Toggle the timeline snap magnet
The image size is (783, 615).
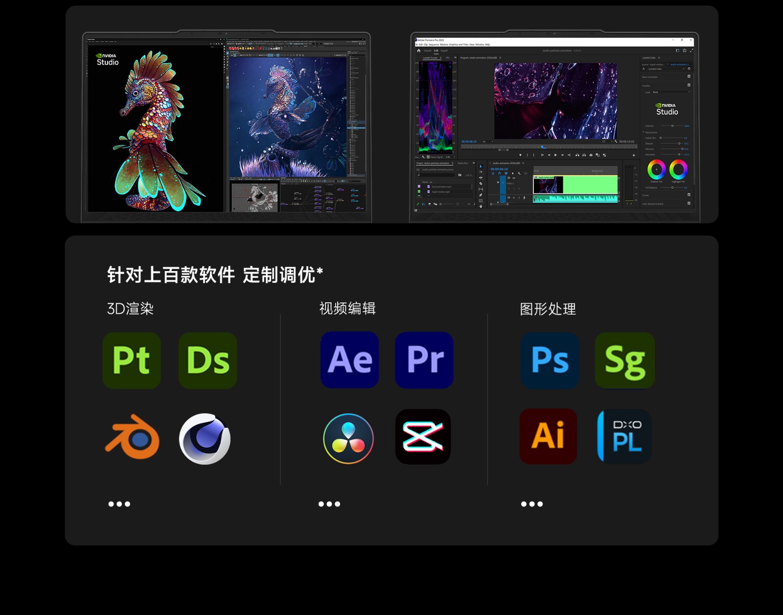click(x=499, y=173)
